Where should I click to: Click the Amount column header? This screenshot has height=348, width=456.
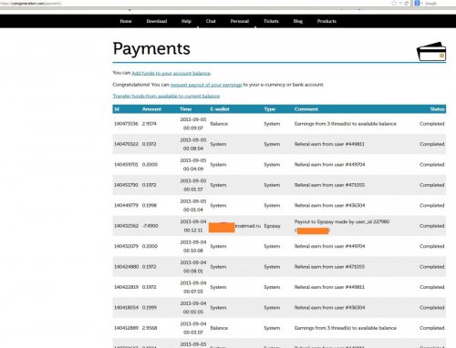(151, 109)
